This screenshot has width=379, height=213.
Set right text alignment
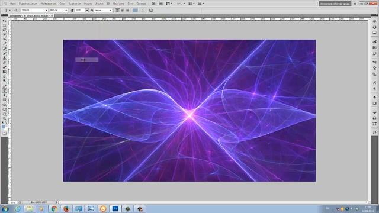coord(127,10)
